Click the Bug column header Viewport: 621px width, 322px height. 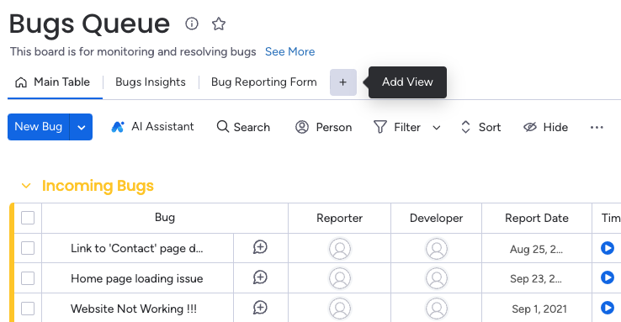[x=165, y=218]
